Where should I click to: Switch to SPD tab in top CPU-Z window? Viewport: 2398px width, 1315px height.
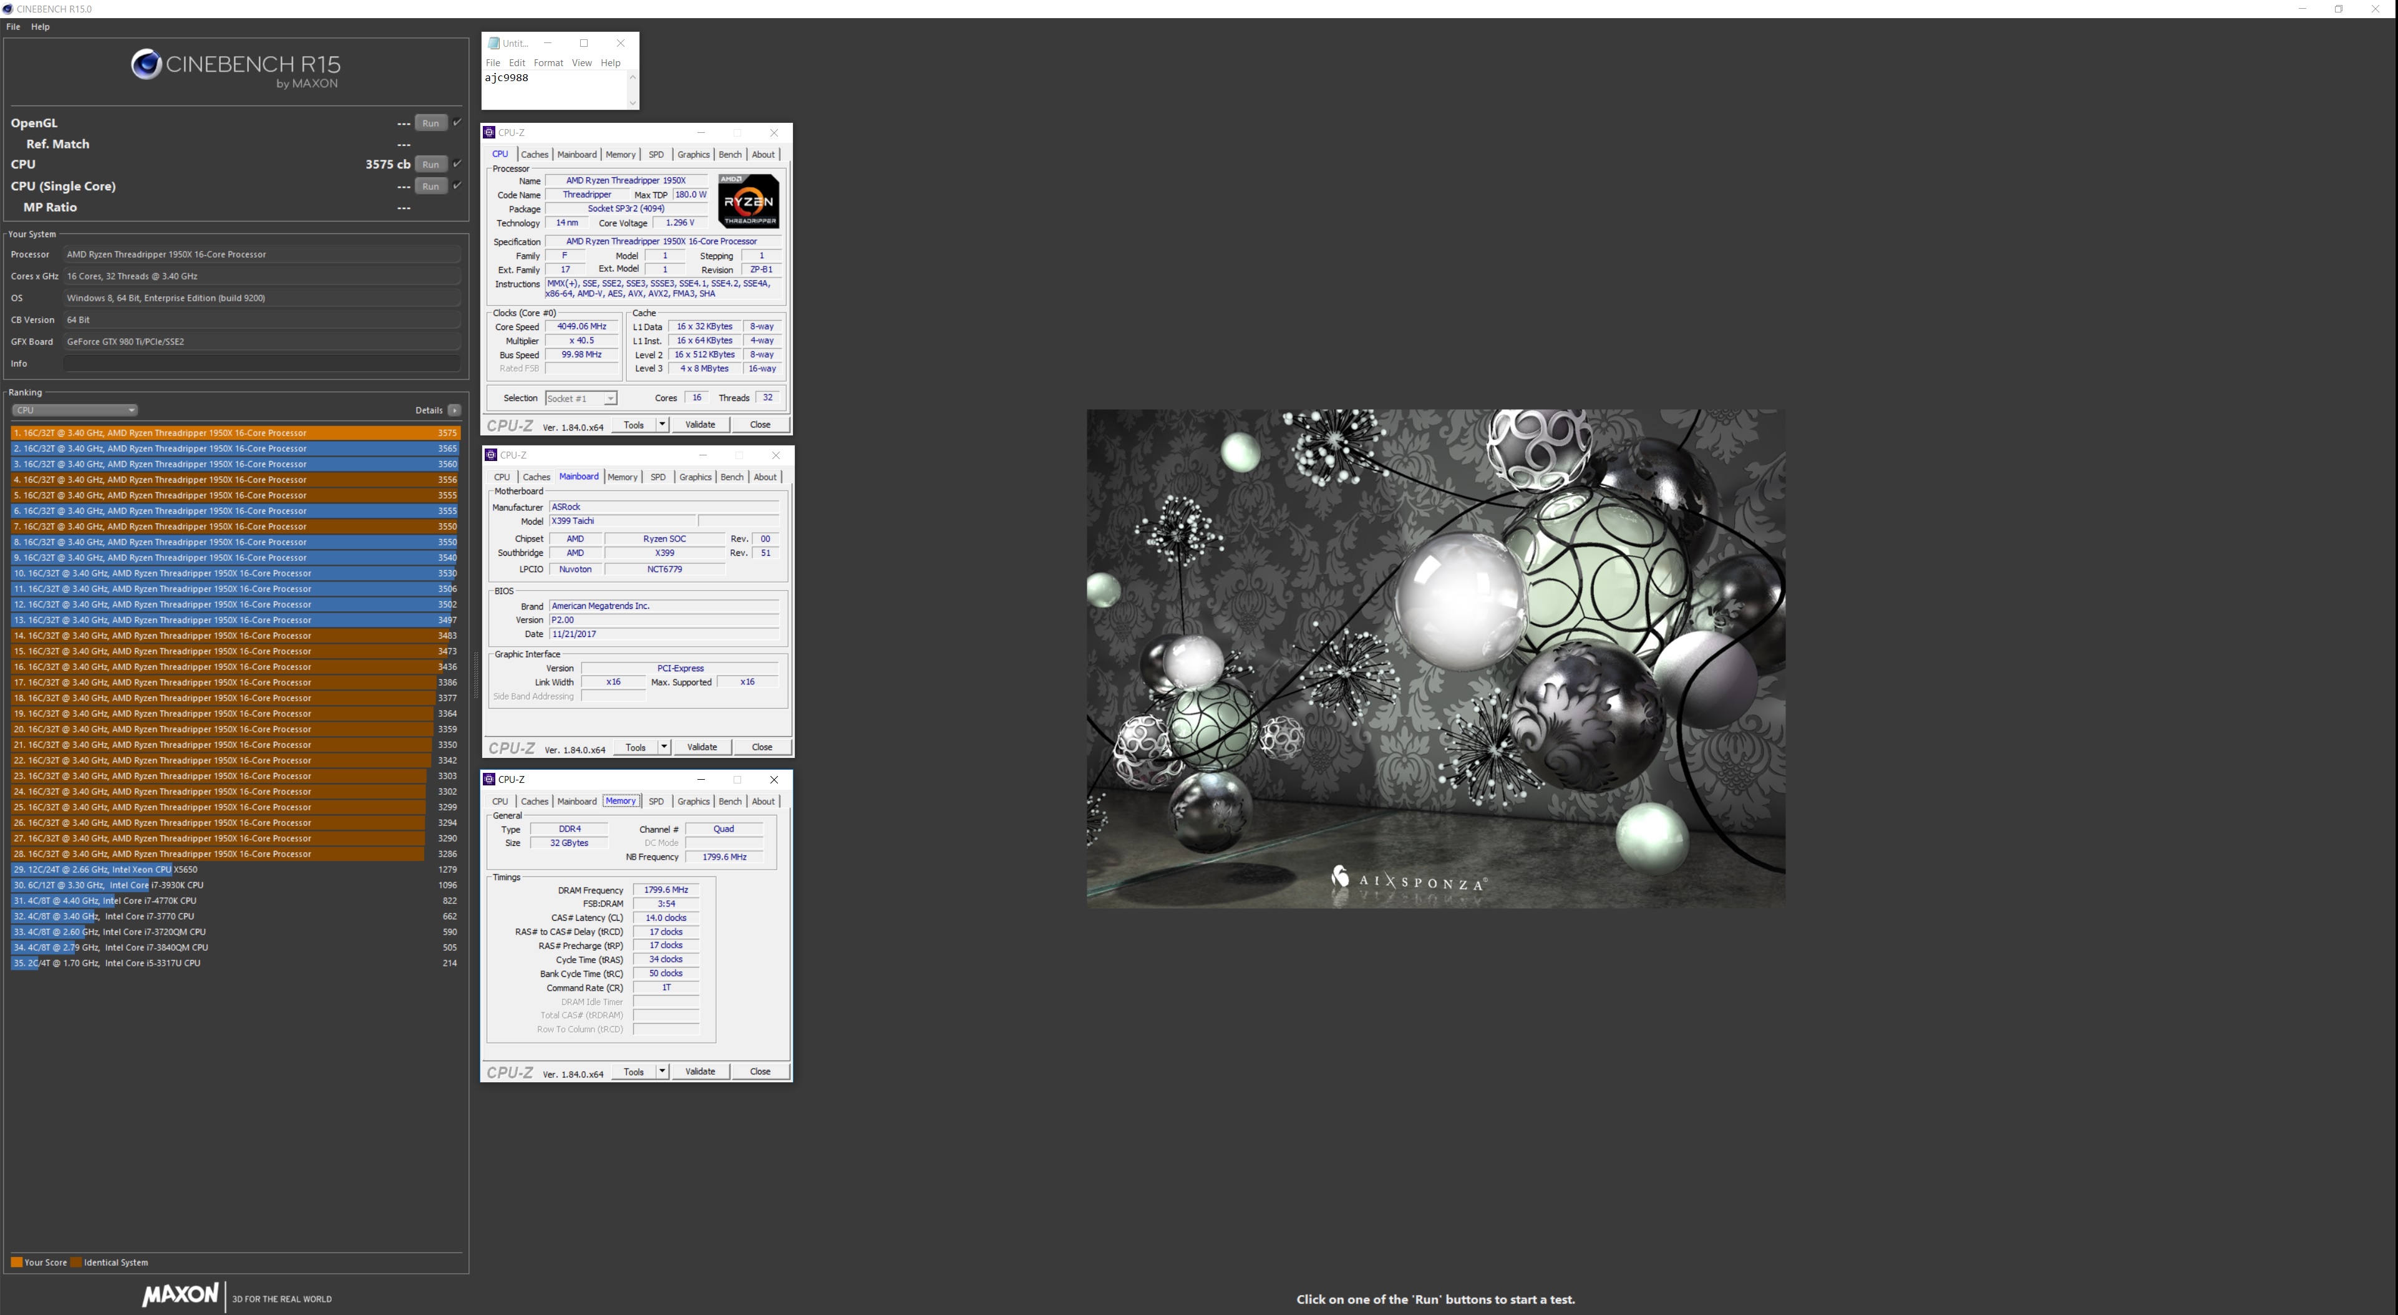point(656,155)
